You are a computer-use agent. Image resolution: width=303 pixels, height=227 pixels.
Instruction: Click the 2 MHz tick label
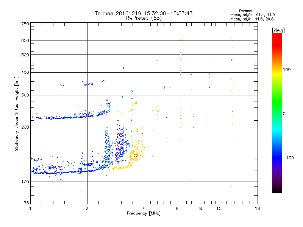(87, 208)
